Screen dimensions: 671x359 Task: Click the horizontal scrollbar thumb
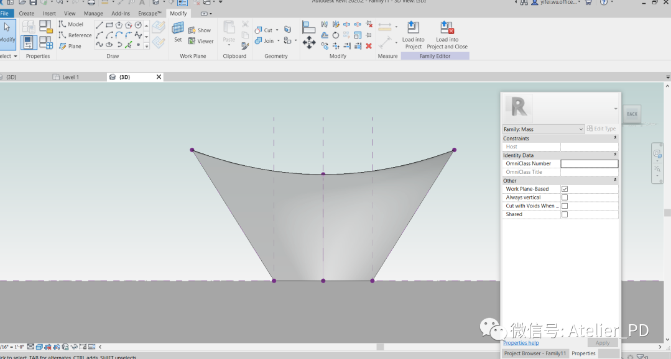pyautogui.click(x=380, y=347)
